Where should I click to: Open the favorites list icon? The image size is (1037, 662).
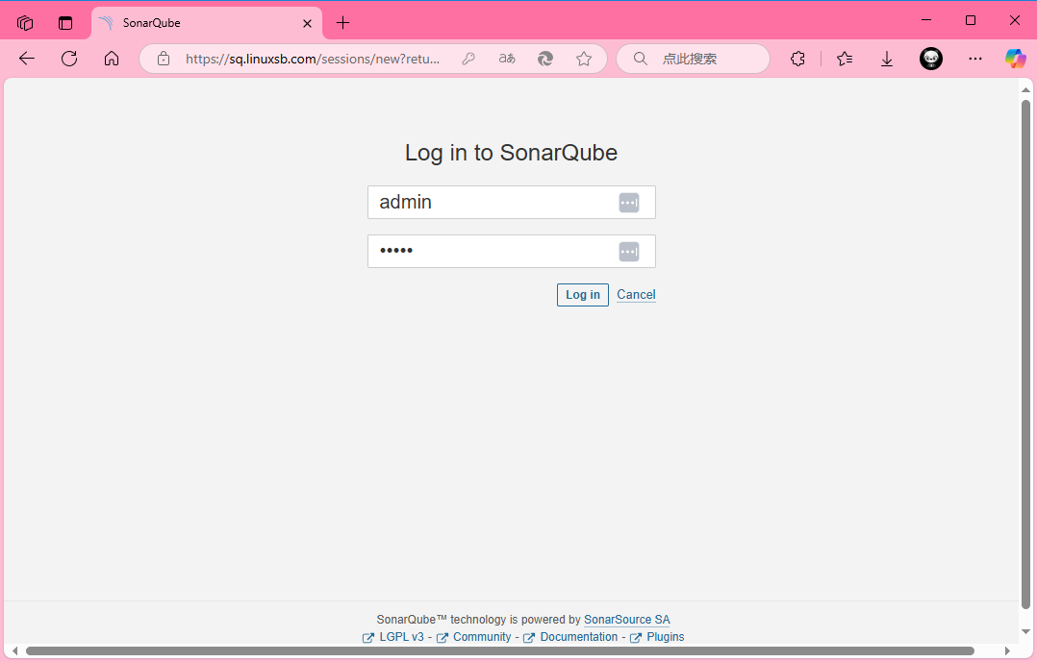point(845,59)
